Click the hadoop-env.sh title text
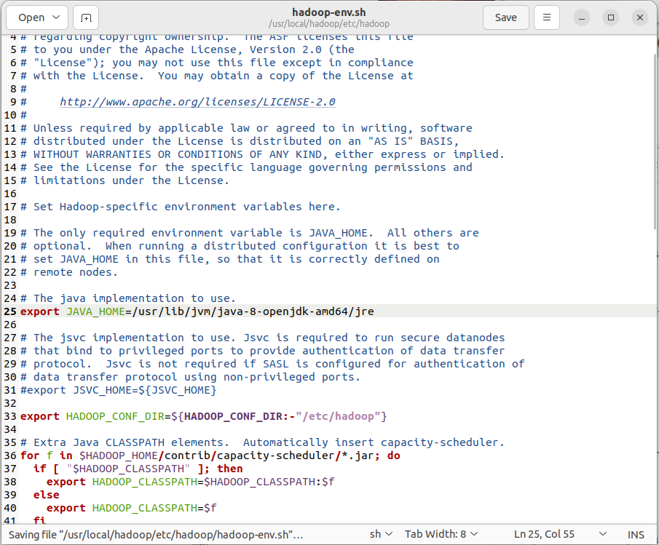This screenshot has height=545, width=659. pyautogui.click(x=329, y=12)
